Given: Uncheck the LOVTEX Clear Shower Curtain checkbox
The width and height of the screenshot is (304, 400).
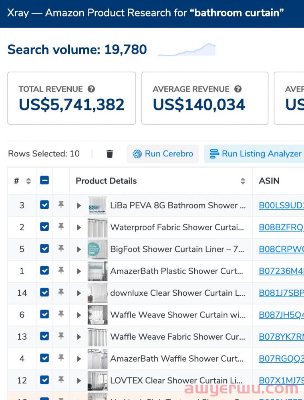Looking at the screenshot, I should (x=44, y=380).
